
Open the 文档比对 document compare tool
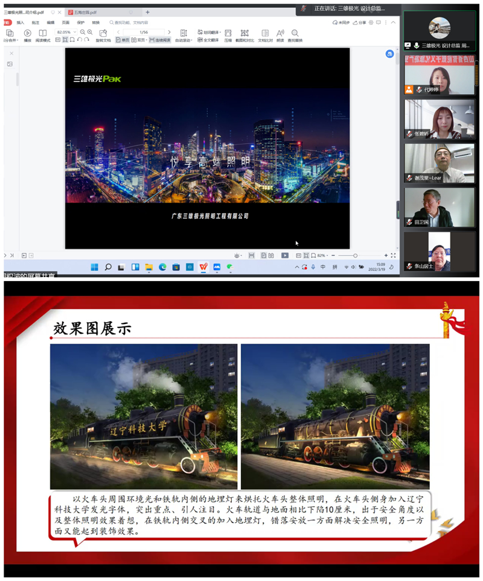click(265, 36)
